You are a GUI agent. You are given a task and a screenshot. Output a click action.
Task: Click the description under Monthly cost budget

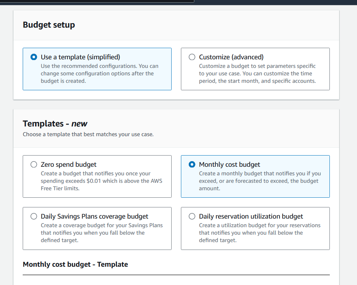260,181
